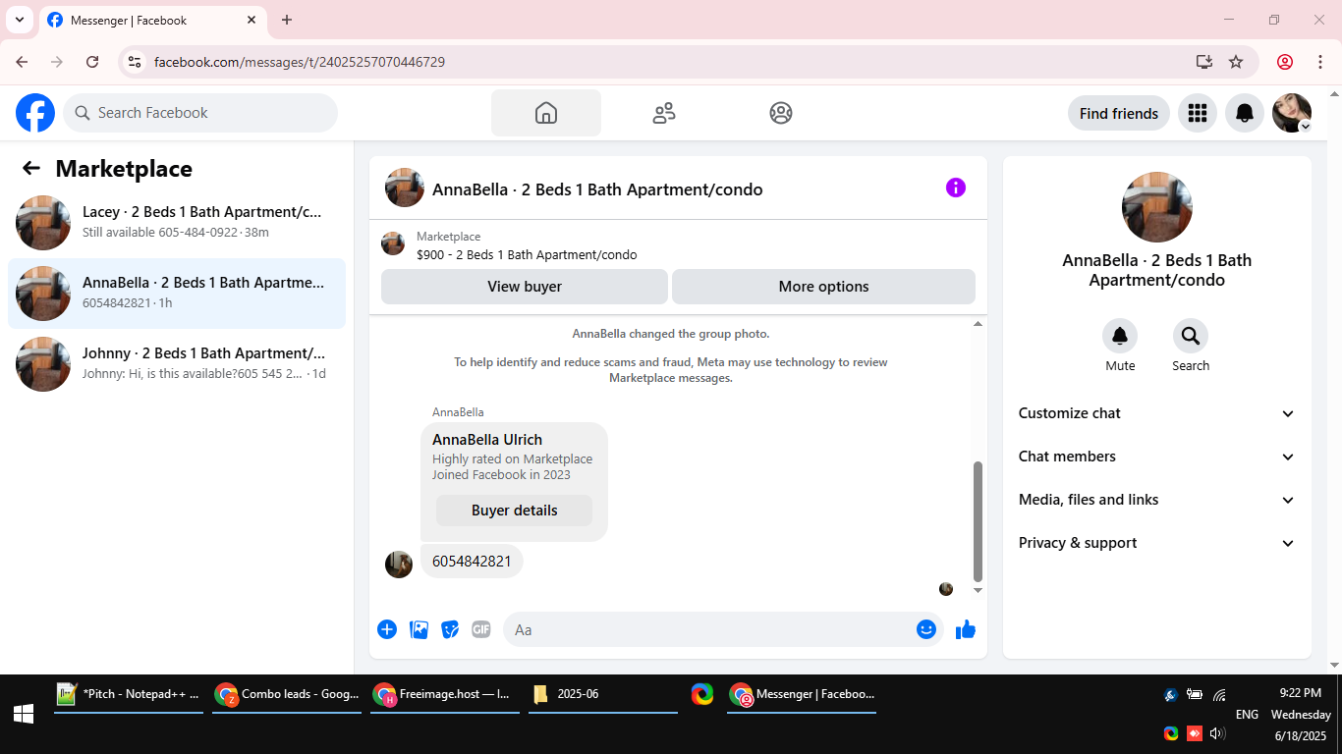
Task: Choose a GIF
Action: coord(481,629)
